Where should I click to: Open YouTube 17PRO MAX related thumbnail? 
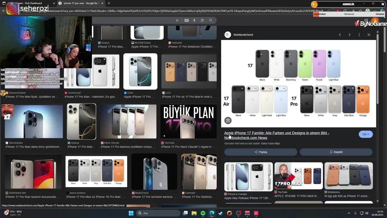point(298,176)
